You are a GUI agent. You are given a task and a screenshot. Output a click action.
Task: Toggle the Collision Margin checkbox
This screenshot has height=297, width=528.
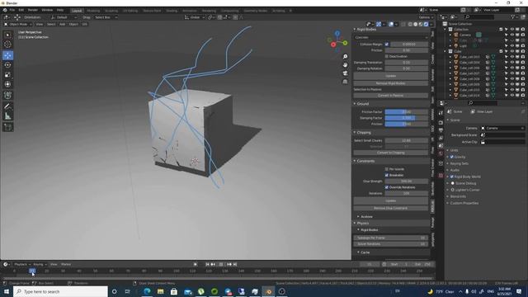[387, 44]
